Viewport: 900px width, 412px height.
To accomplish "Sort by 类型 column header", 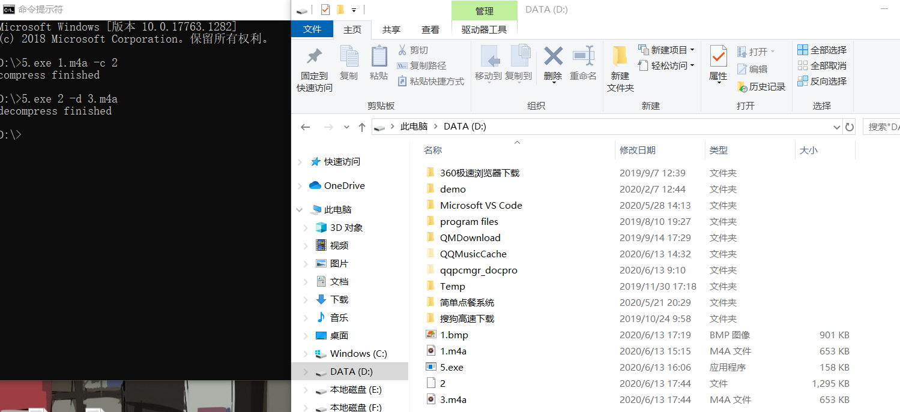I will [719, 151].
